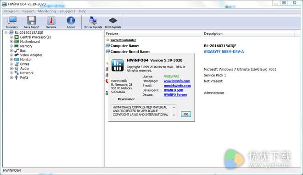Open the www.hwinfo.com homepage link
This screenshot has height=175, width=303.
pyautogui.click(x=177, y=81)
